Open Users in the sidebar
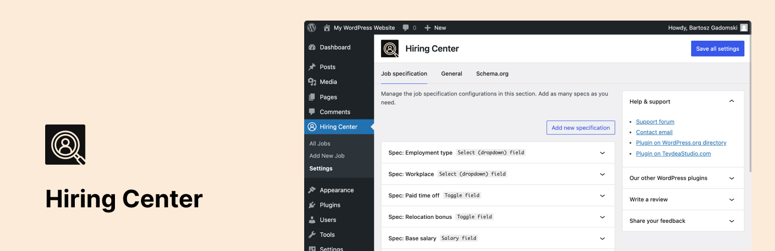This screenshot has height=251, width=775. [x=328, y=220]
